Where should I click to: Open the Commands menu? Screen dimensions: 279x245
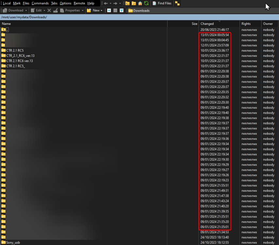click(40, 3)
